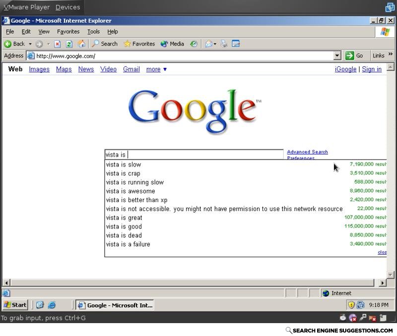
Task: Click the Back arrow icon
Action: pyautogui.click(x=7, y=44)
